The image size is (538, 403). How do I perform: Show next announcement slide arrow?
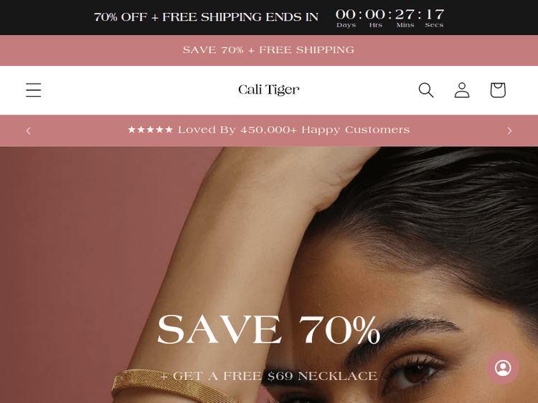(x=509, y=130)
